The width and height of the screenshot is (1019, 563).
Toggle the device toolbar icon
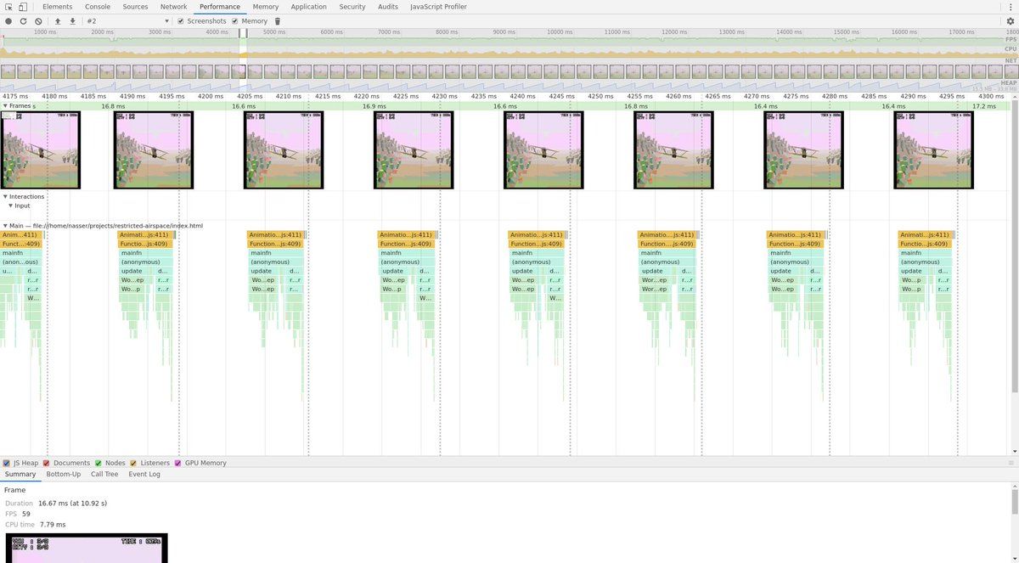pyautogui.click(x=23, y=7)
